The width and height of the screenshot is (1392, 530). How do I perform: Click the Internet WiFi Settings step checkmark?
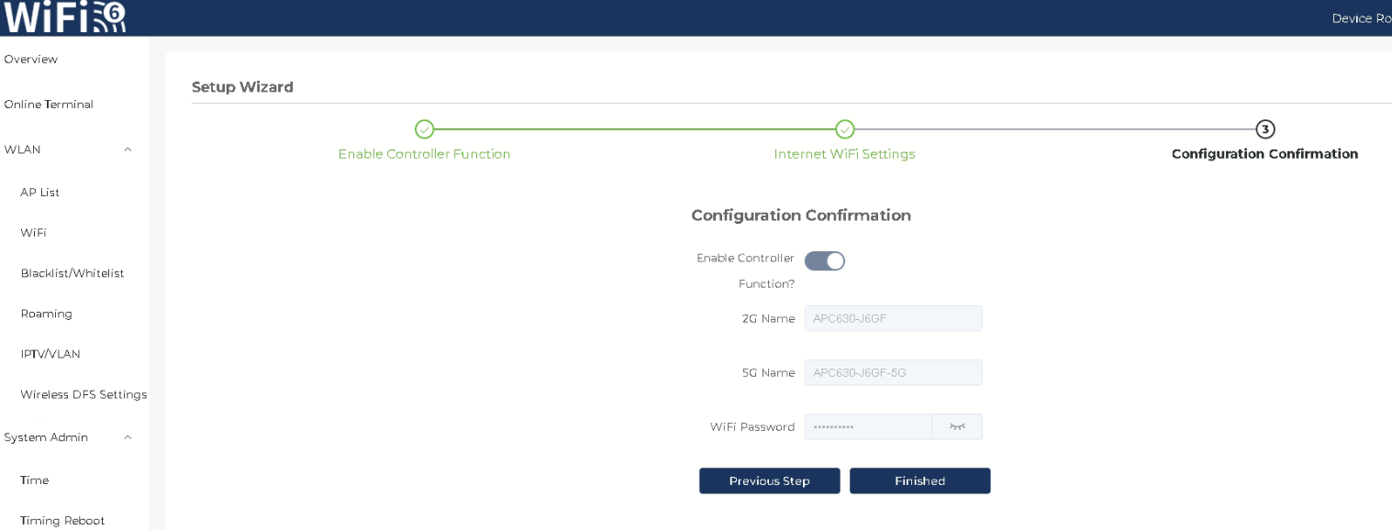tap(844, 129)
